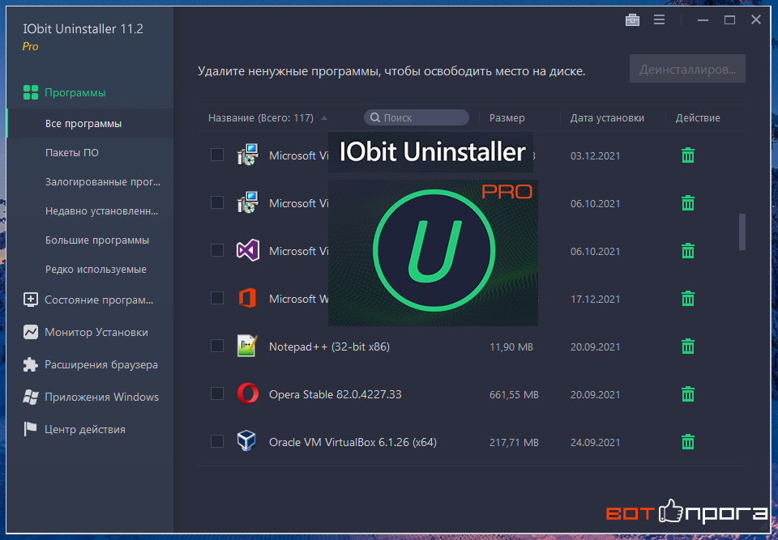Click the 03.12.2021 install date

pos(595,155)
